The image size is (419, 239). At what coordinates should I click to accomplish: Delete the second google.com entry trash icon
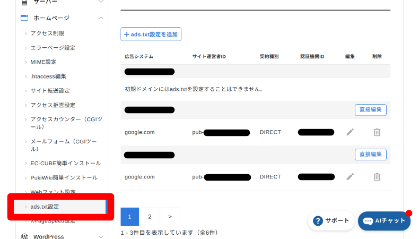click(377, 177)
